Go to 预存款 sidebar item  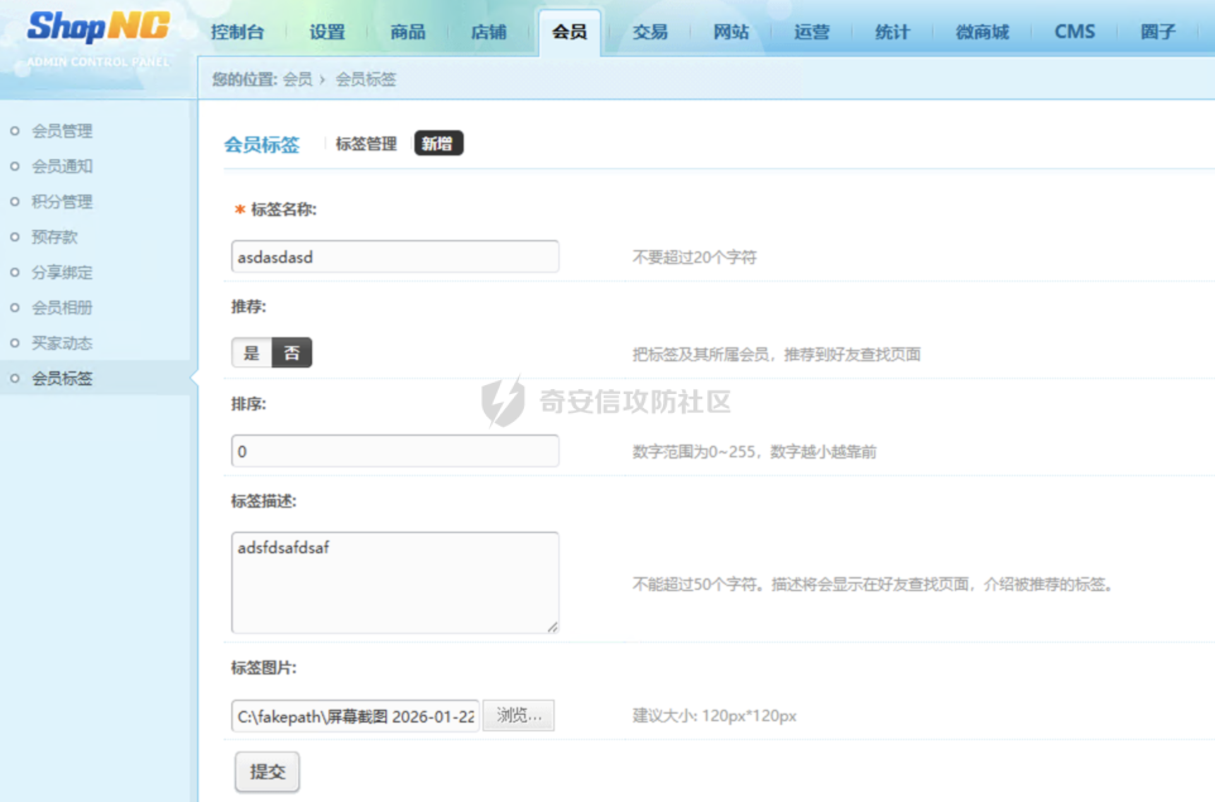54,237
